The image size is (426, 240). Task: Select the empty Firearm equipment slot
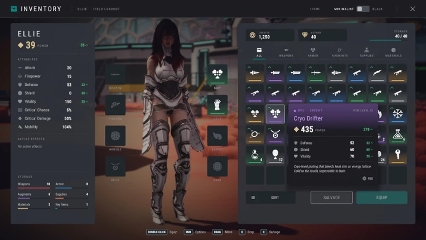tap(115, 105)
